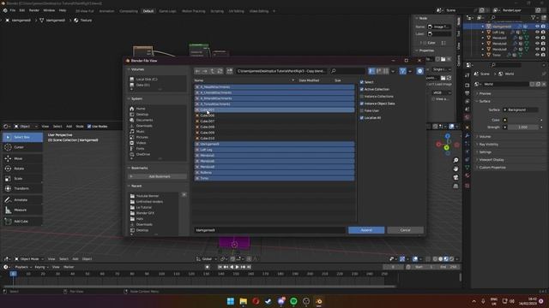Image resolution: width=549 pixels, height=308 pixels.
Task: Toggle file filter funnel icon
Action: click(402, 71)
